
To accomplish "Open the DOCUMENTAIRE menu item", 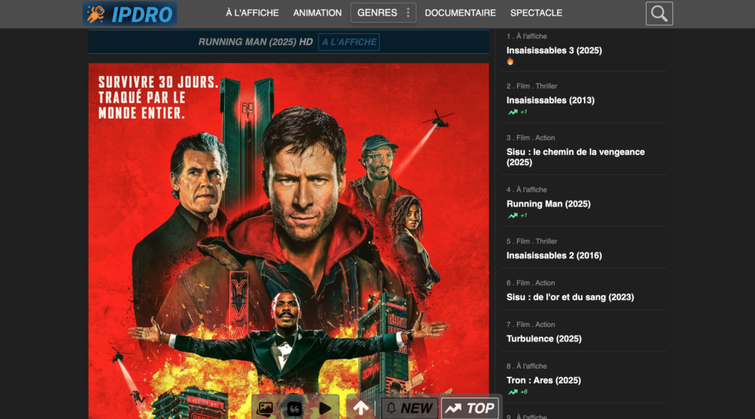I will tap(460, 13).
